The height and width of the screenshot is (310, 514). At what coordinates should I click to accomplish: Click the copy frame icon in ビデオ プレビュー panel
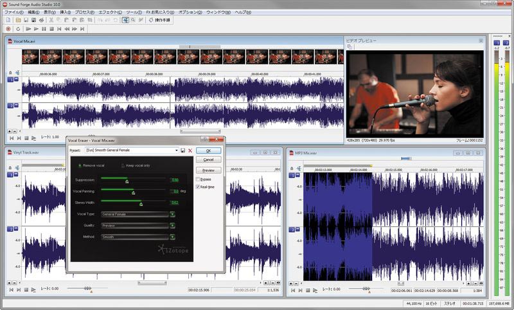click(x=350, y=47)
